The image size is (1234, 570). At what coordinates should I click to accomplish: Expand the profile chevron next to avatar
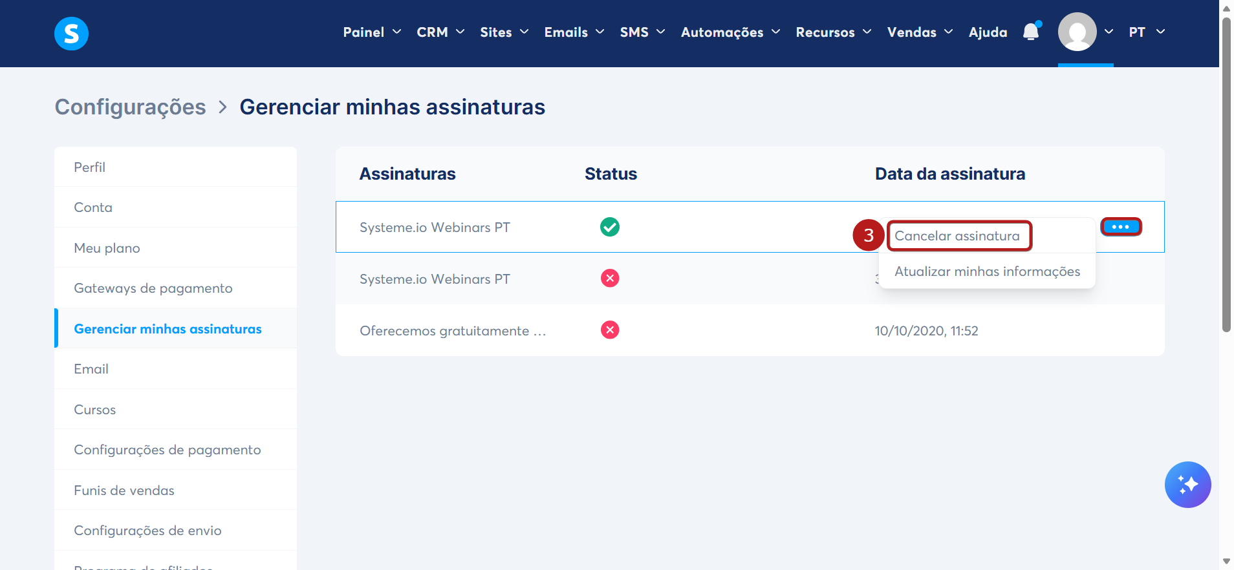pyautogui.click(x=1109, y=32)
